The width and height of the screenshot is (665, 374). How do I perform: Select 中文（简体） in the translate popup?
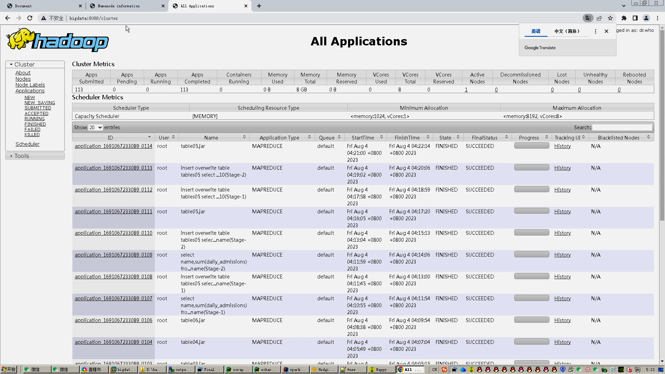[567, 31]
